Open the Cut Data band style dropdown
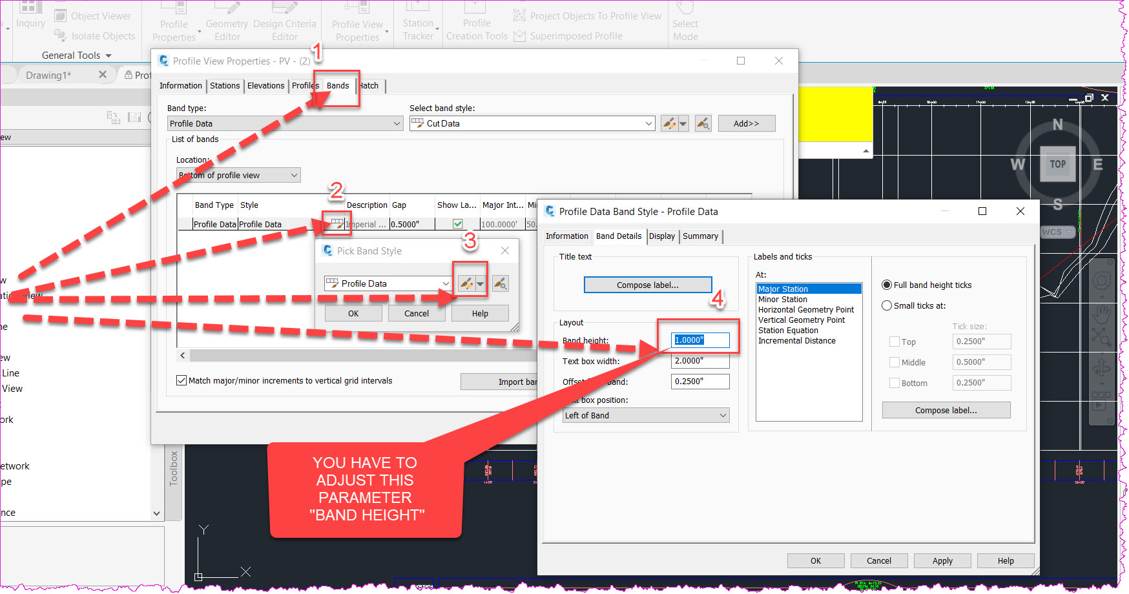This screenshot has width=1129, height=594. coord(648,123)
